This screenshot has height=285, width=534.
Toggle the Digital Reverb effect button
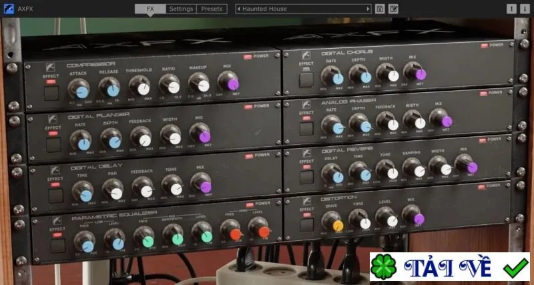click(x=306, y=177)
